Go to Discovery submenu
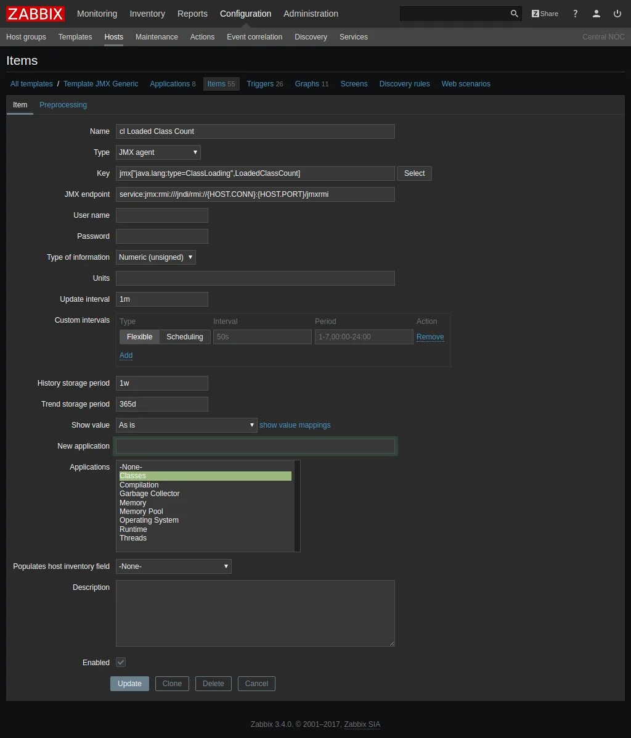Viewport: 631px width, 738px height. point(311,36)
